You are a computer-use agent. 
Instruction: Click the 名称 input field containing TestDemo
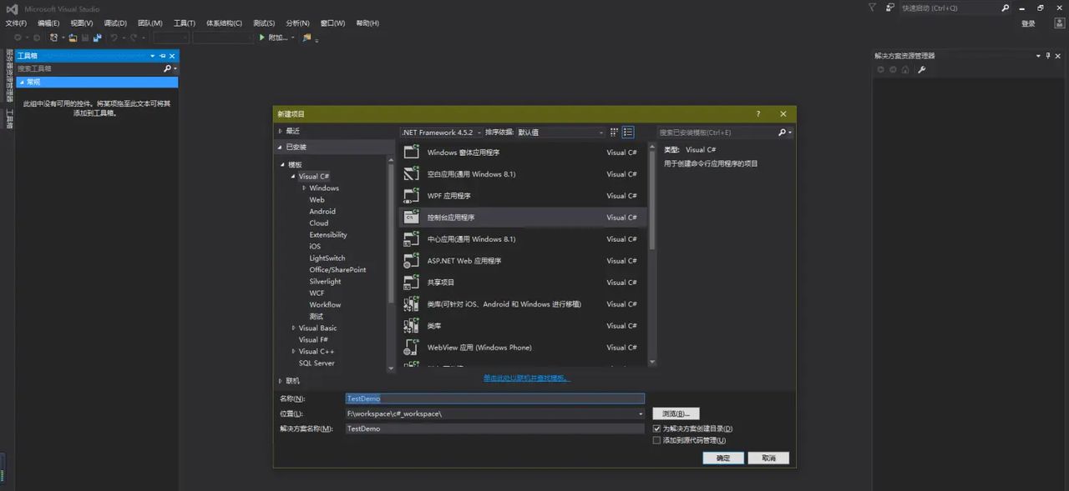[494, 398]
